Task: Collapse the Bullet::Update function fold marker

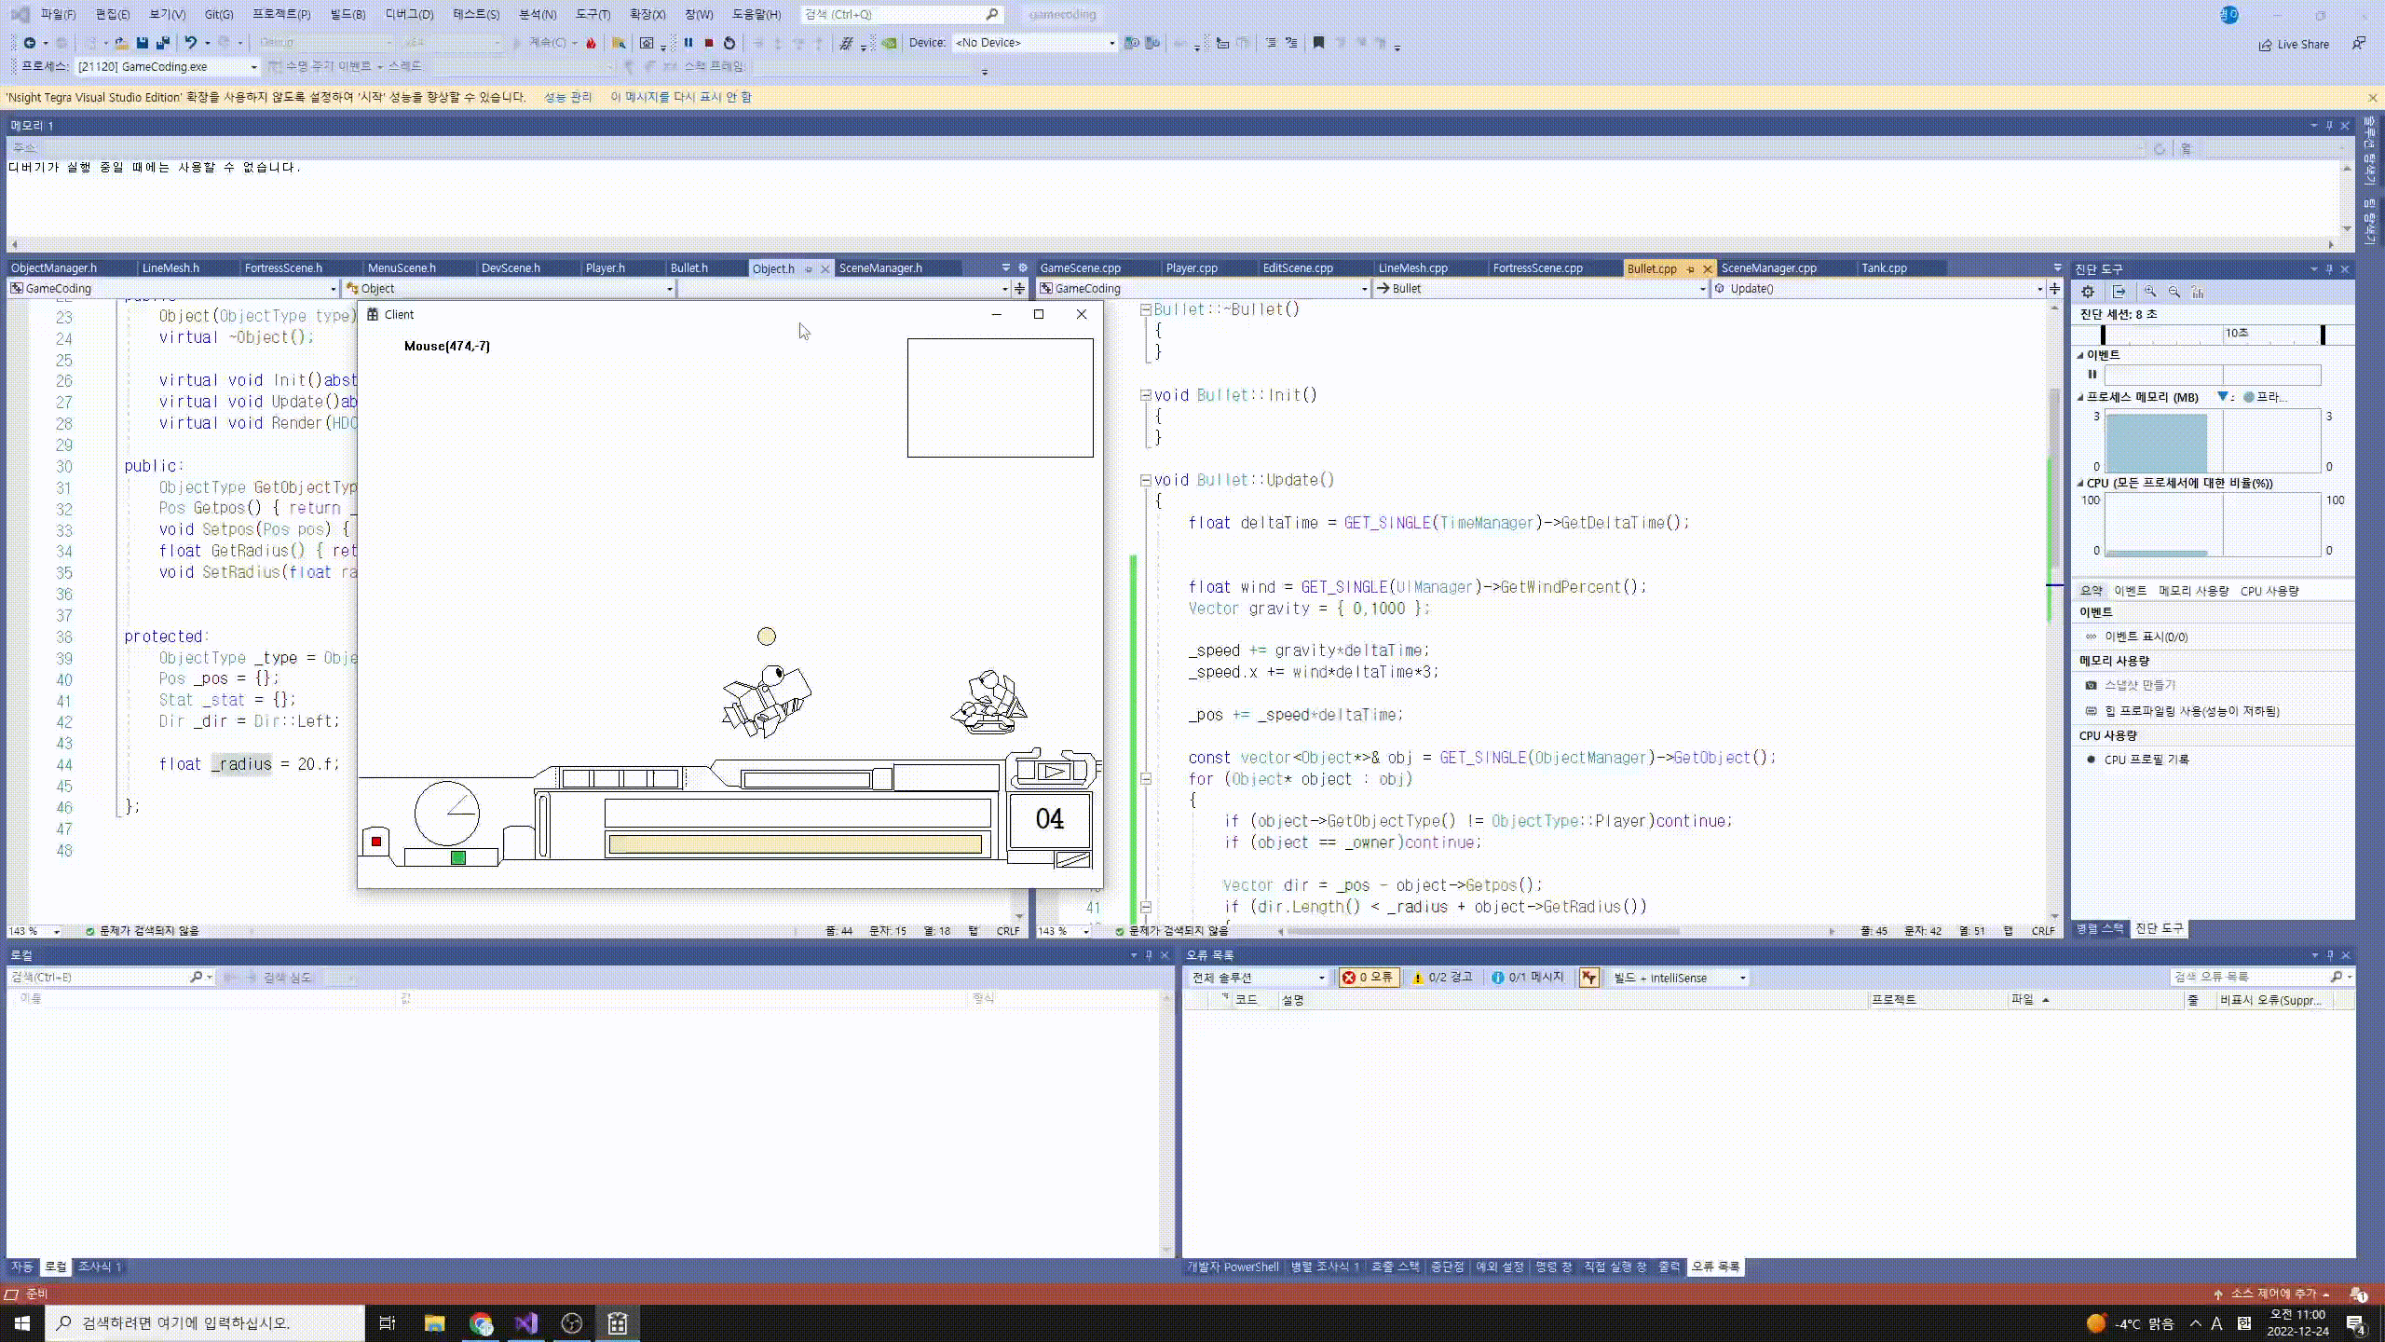Action: 1145,480
